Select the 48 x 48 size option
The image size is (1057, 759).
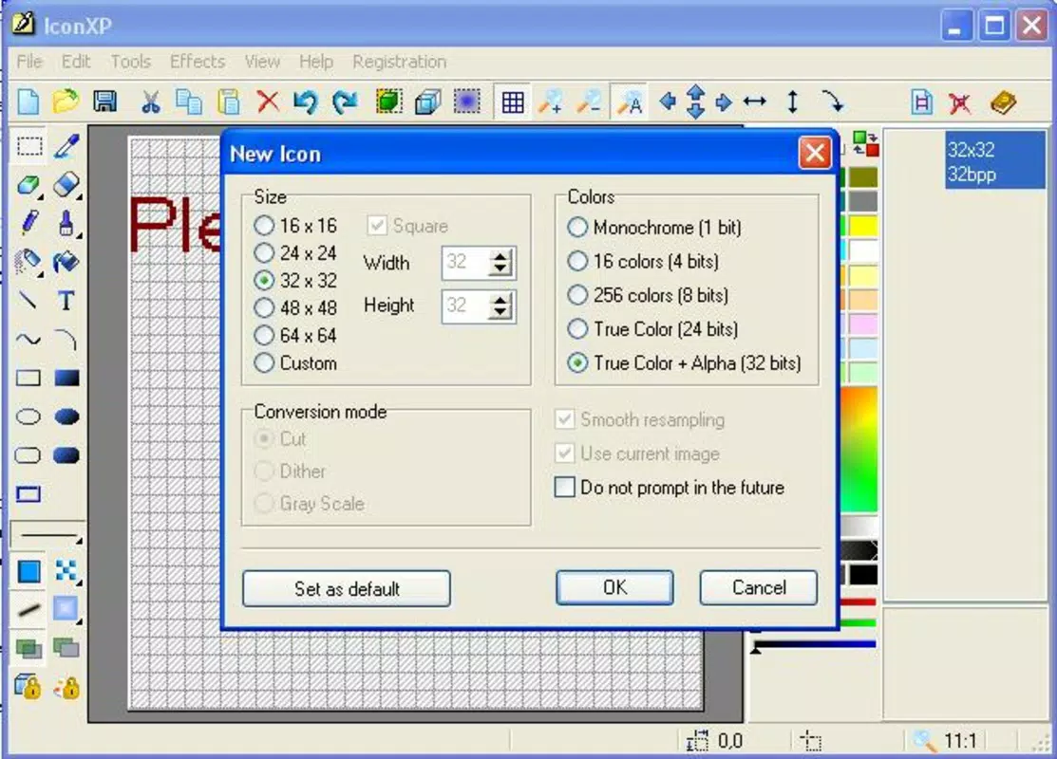[295, 307]
